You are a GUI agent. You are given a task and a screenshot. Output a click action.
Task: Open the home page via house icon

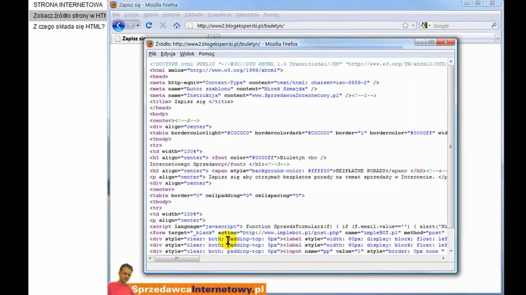(177, 25)
